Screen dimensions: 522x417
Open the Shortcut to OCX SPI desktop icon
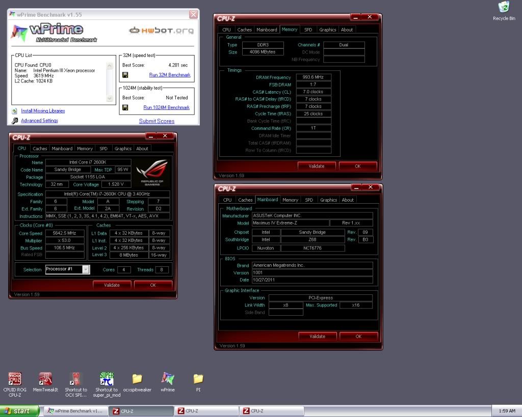click(76, 379)
